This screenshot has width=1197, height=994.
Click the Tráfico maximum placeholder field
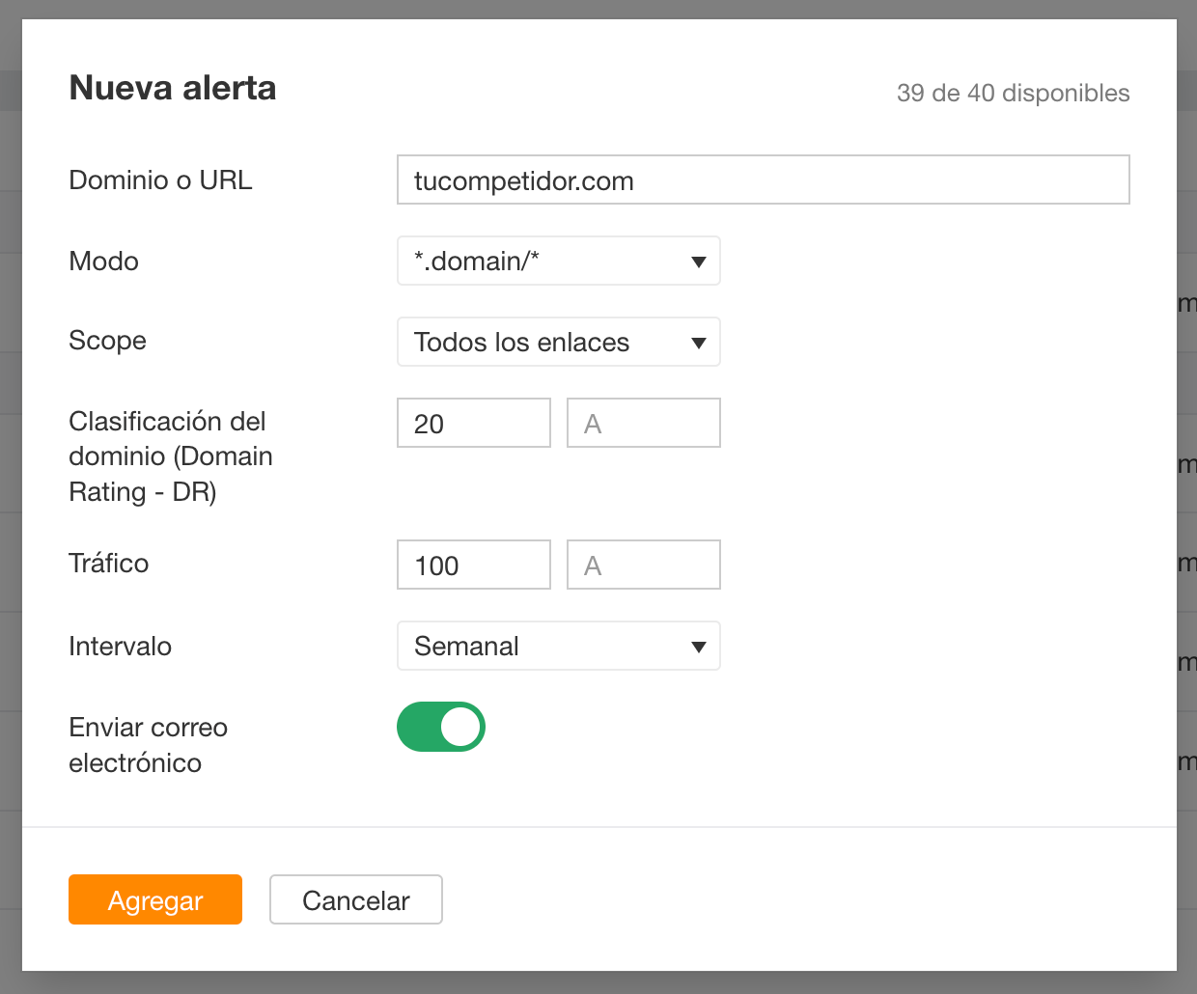[x=643, y=565]
